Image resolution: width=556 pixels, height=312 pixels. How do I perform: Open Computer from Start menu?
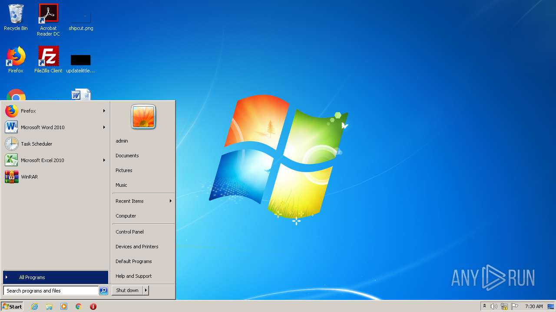pos(126,216)
